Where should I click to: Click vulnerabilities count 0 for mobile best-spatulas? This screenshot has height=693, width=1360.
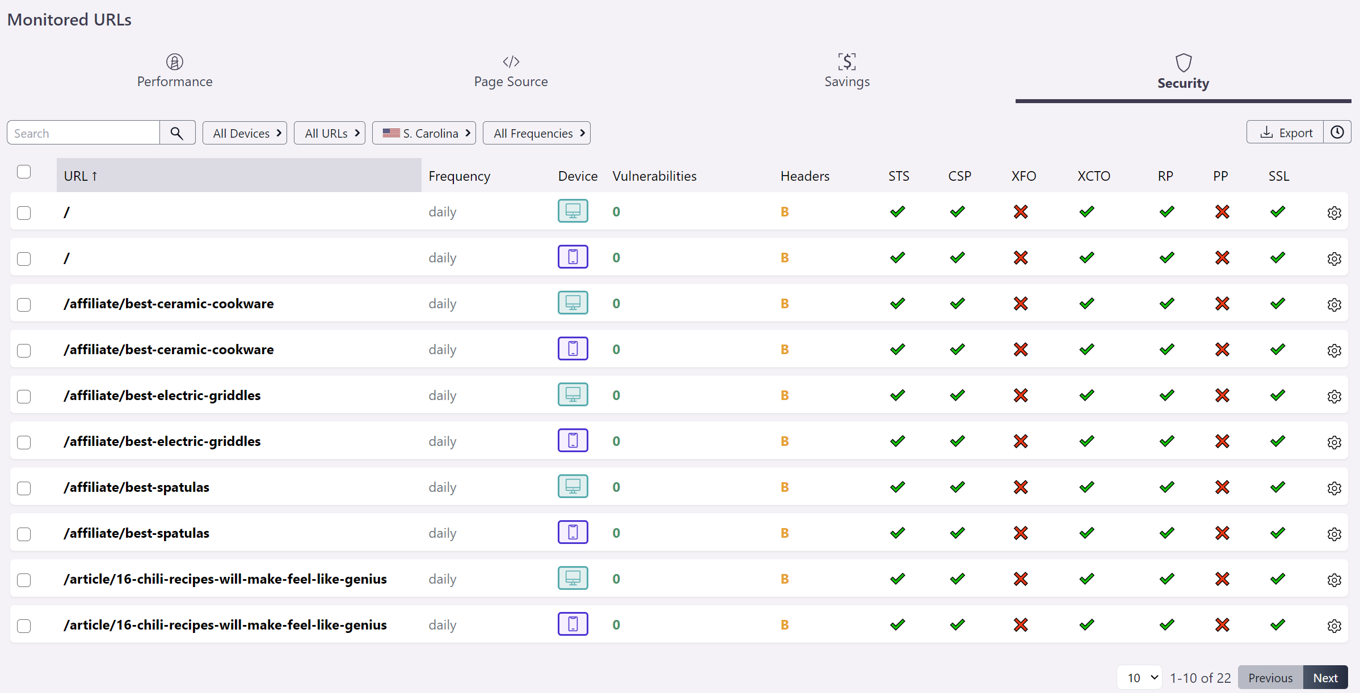pyautogui.click(x=616, y=533)
